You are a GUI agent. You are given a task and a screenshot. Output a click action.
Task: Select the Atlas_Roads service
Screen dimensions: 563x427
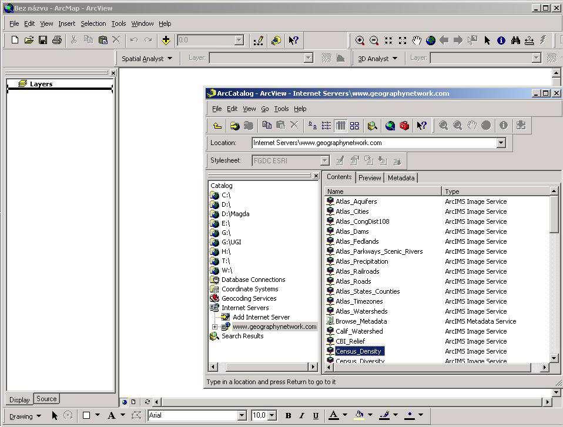(353, 281)
